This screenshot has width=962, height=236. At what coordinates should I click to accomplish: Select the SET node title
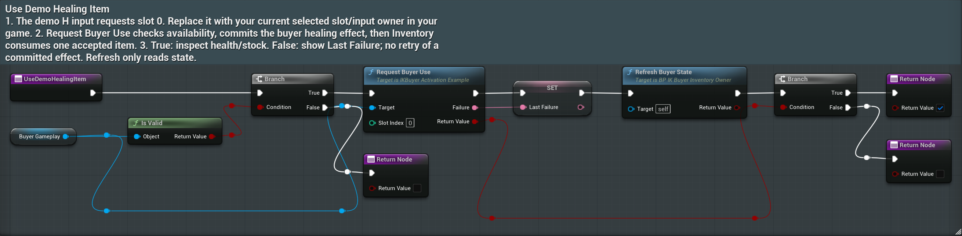[x=552, y=88]
